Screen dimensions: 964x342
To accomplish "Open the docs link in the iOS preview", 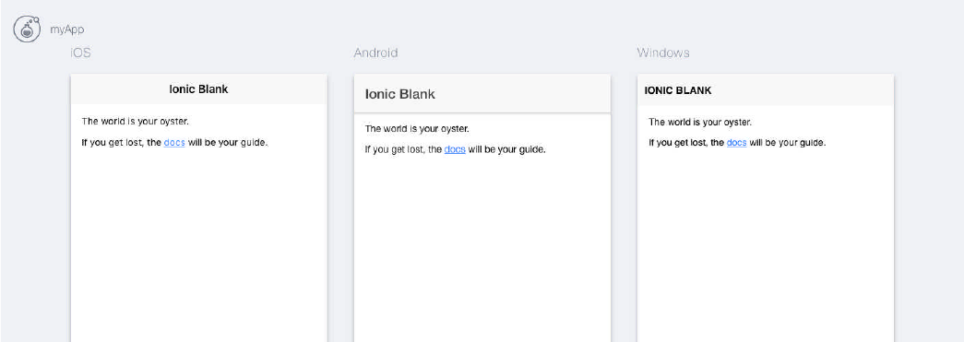I will coord(174,143).
